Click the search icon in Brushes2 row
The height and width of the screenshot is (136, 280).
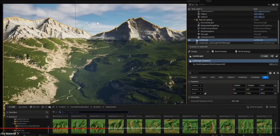click(x=47, y=117)
